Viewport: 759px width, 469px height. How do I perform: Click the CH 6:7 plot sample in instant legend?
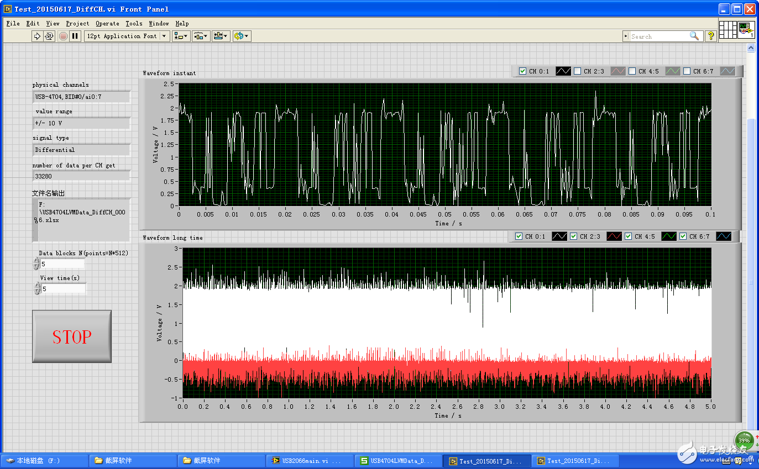pos(727,71)
